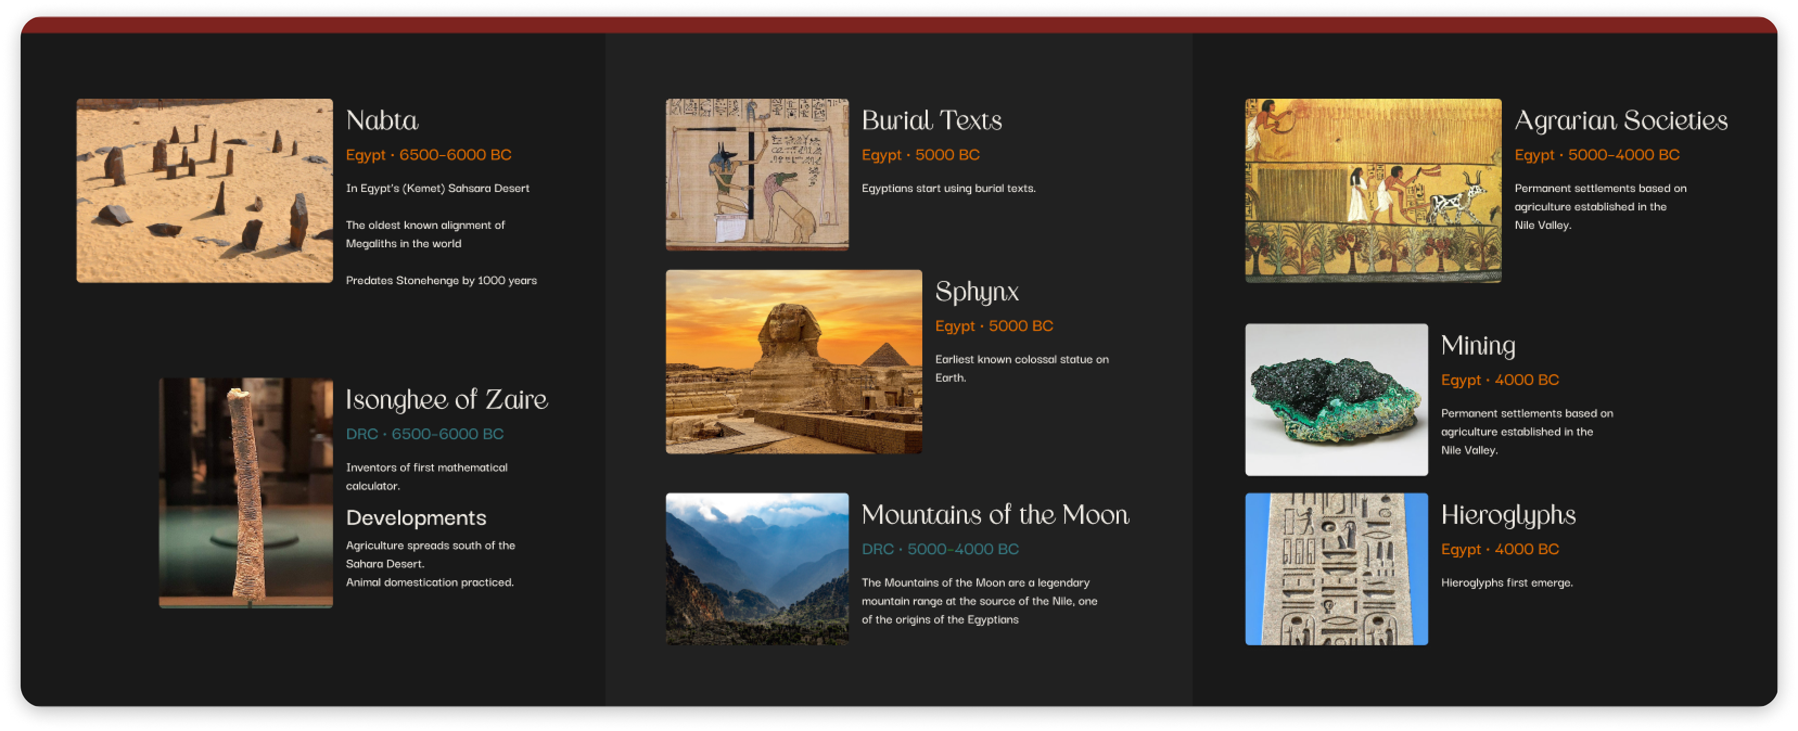Click the Developments subheading
The width and height of the screenshot is (1798, 731).
pos(416,517)
